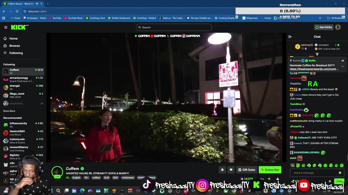Click the Gift Subs button
Image resolution: width=348 pixels, height=195 pixels.
pyautogui.click(x=247, y=170)
